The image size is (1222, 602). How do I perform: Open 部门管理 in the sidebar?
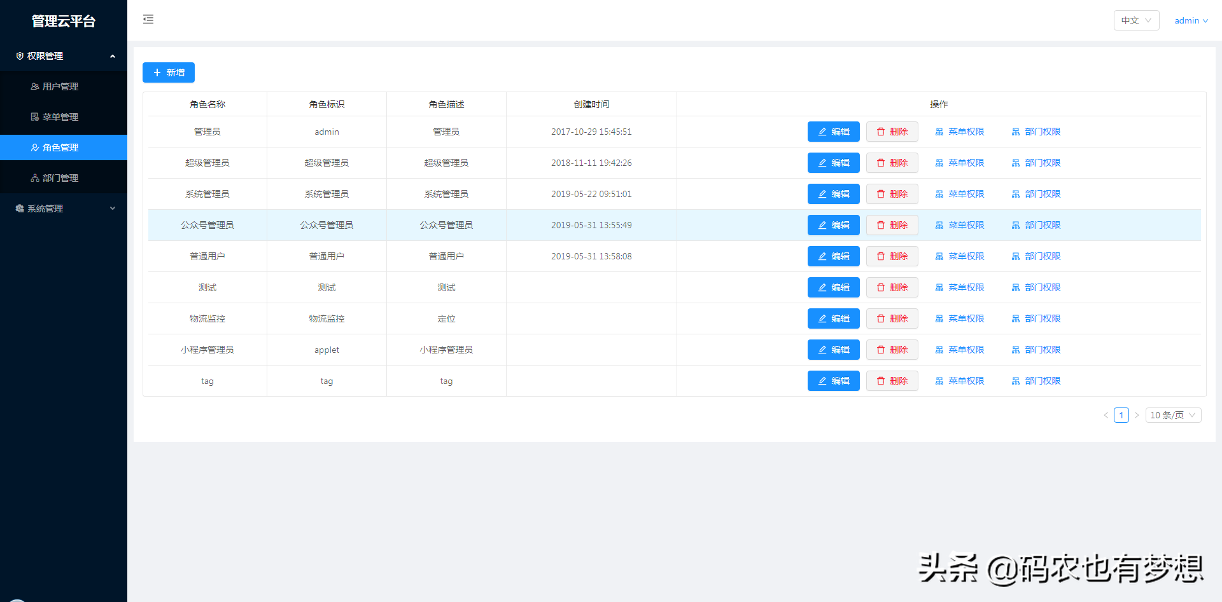click(x=64, y=178)
